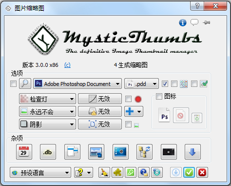Viewport: 231px width, 186px height.
Task: Click the colored grid icon in options row
Action: coord(184,84)
